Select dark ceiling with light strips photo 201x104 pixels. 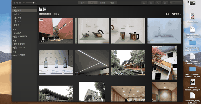92,63
